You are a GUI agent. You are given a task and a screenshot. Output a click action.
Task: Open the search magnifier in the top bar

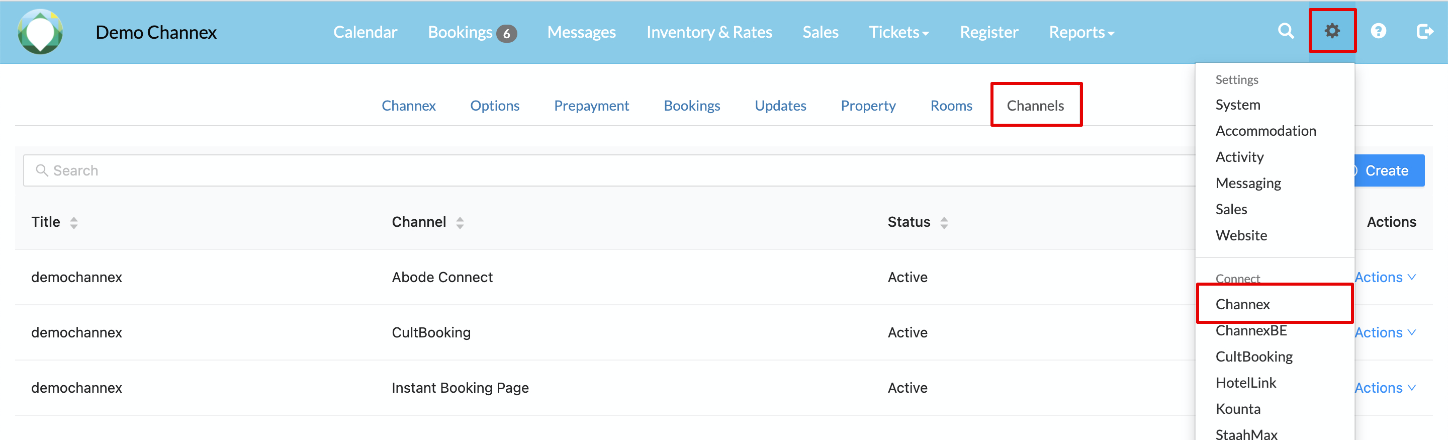pos(1286,31)
